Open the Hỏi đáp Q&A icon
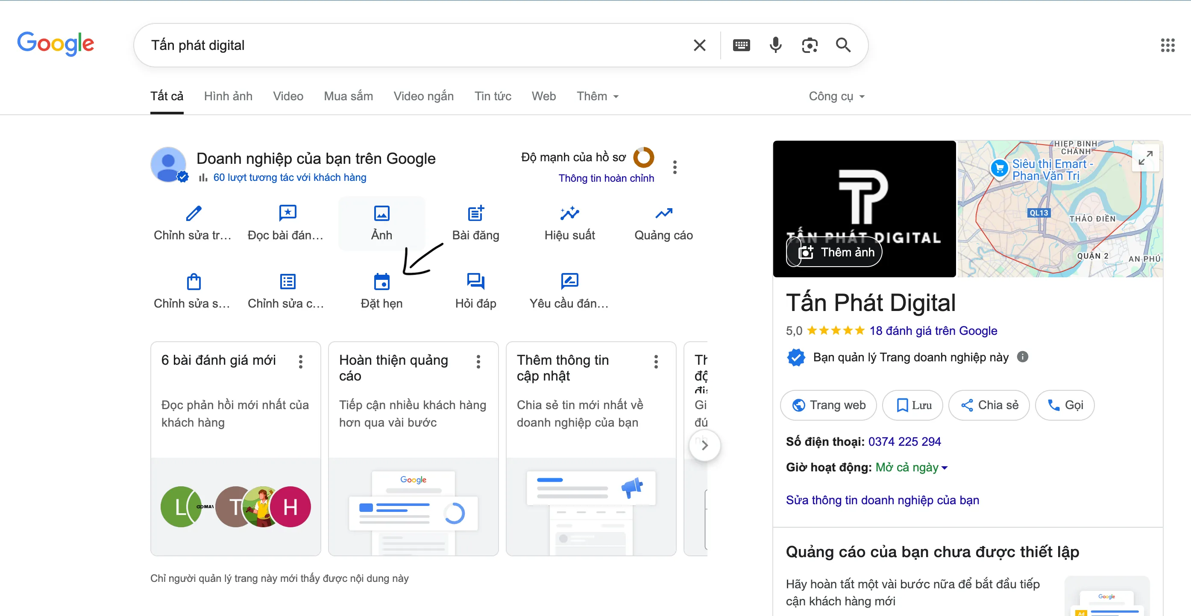The image size is (1191, 616). 476,281
